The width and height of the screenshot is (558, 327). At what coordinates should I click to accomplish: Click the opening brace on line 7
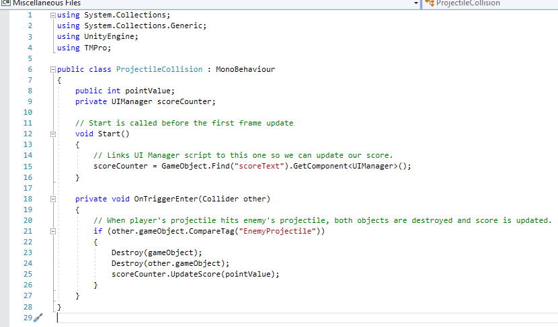click(x=59, y=81)
